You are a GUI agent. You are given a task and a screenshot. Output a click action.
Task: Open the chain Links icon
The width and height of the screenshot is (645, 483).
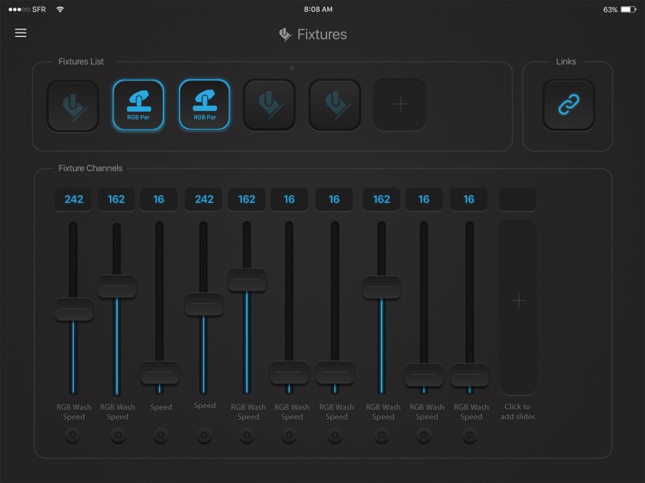tap(569, 105)
